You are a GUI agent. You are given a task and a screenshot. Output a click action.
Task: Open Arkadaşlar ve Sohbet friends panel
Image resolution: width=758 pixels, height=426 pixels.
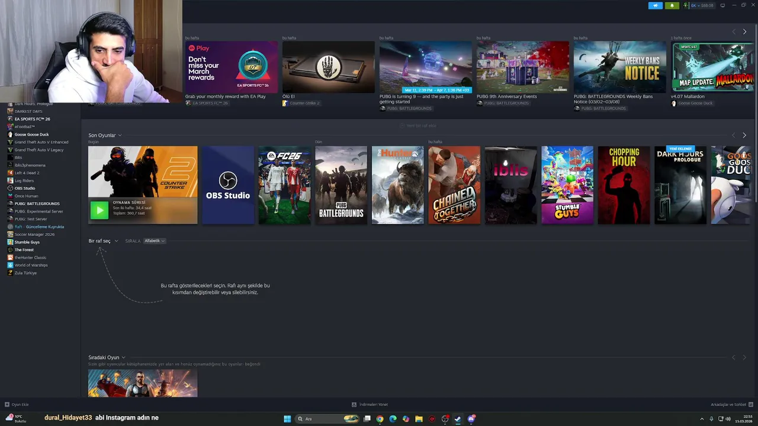tap(731, 405)
